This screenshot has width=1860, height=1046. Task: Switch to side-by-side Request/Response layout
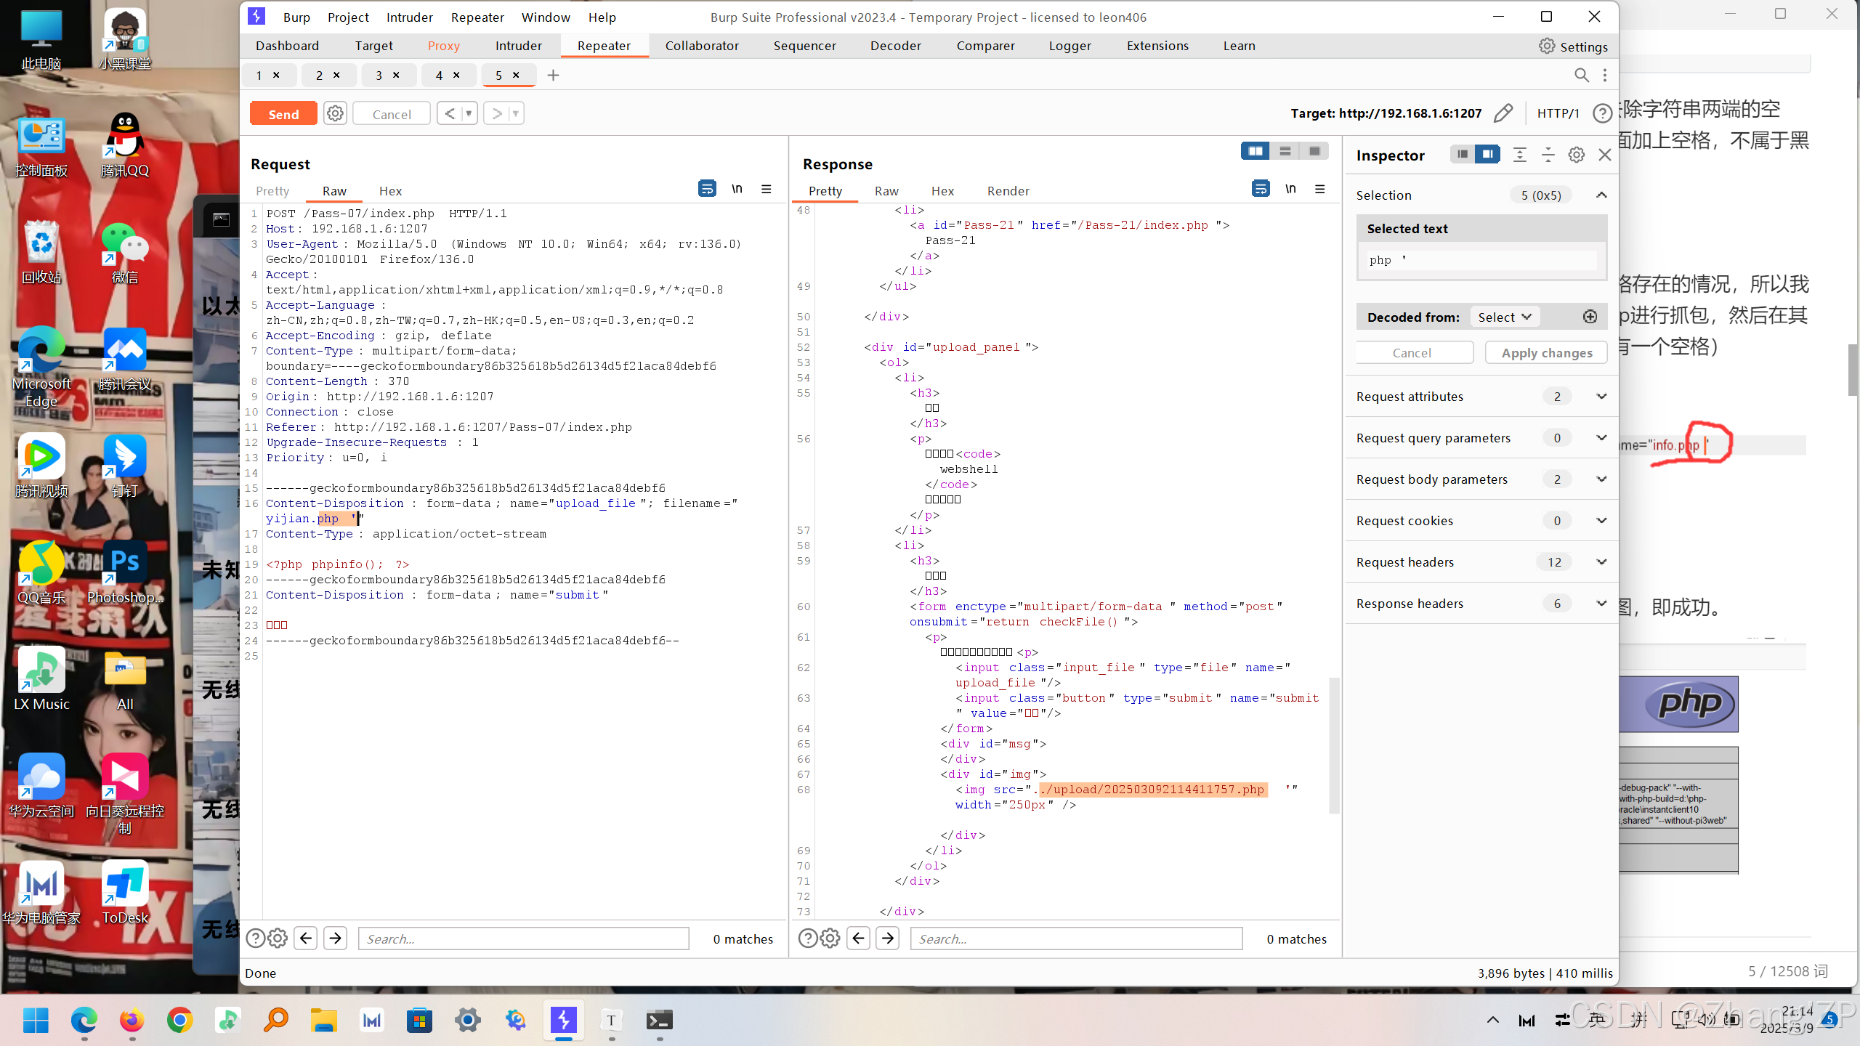tap(1255, 151)
